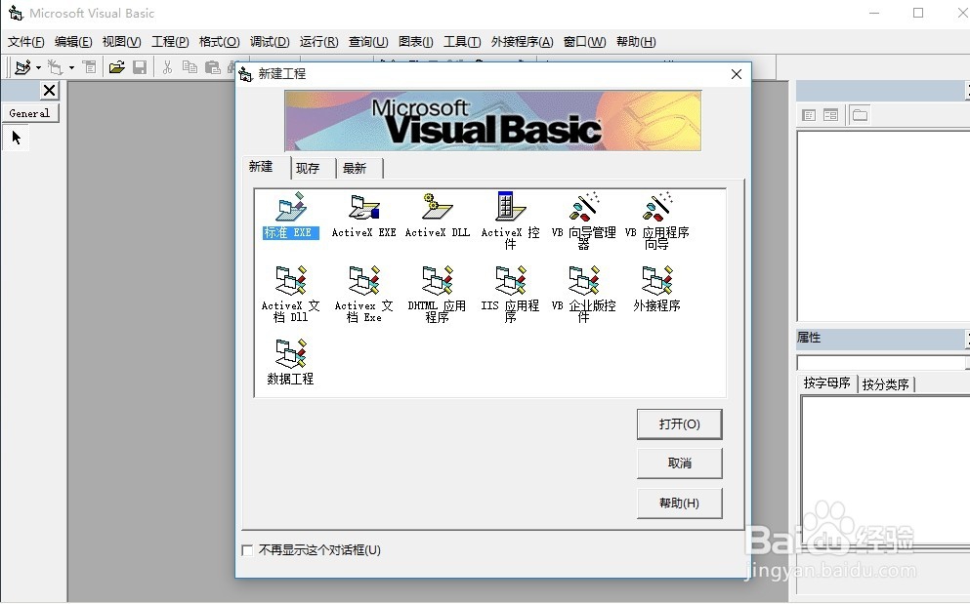The image size is (970, 604).
Task: Click the 取消 button
Action: tap(679, 463)
